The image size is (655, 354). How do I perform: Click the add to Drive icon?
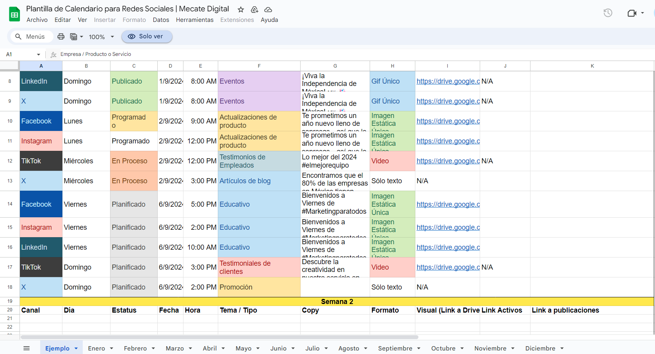255,9
